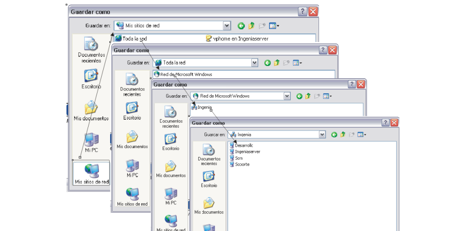Click help button in the Ingenia window

[x=385, y=123]
